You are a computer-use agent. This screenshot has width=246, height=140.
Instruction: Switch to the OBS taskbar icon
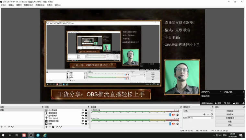click(x=31, y=135)
